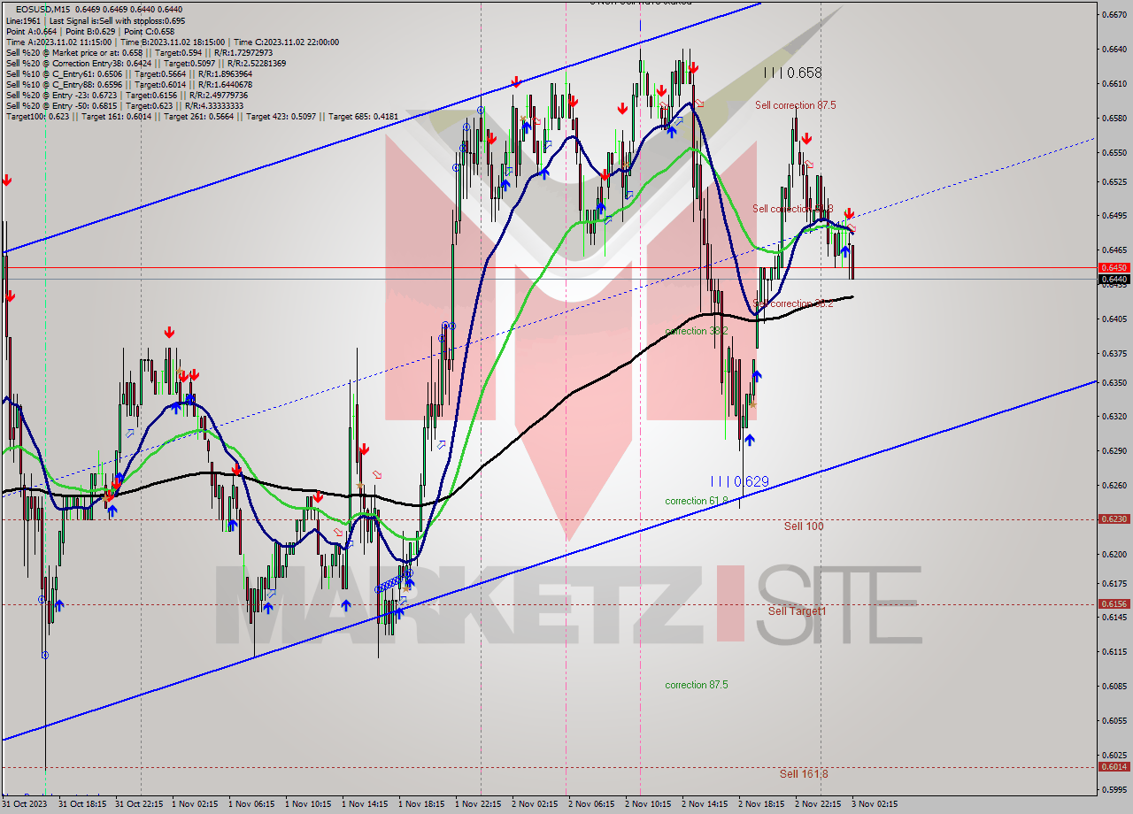Click '31 Oct 18:15' on the time axis
Image resolution: width=1133 pixels, height=814 pixels.
click(x=83, y=804)
